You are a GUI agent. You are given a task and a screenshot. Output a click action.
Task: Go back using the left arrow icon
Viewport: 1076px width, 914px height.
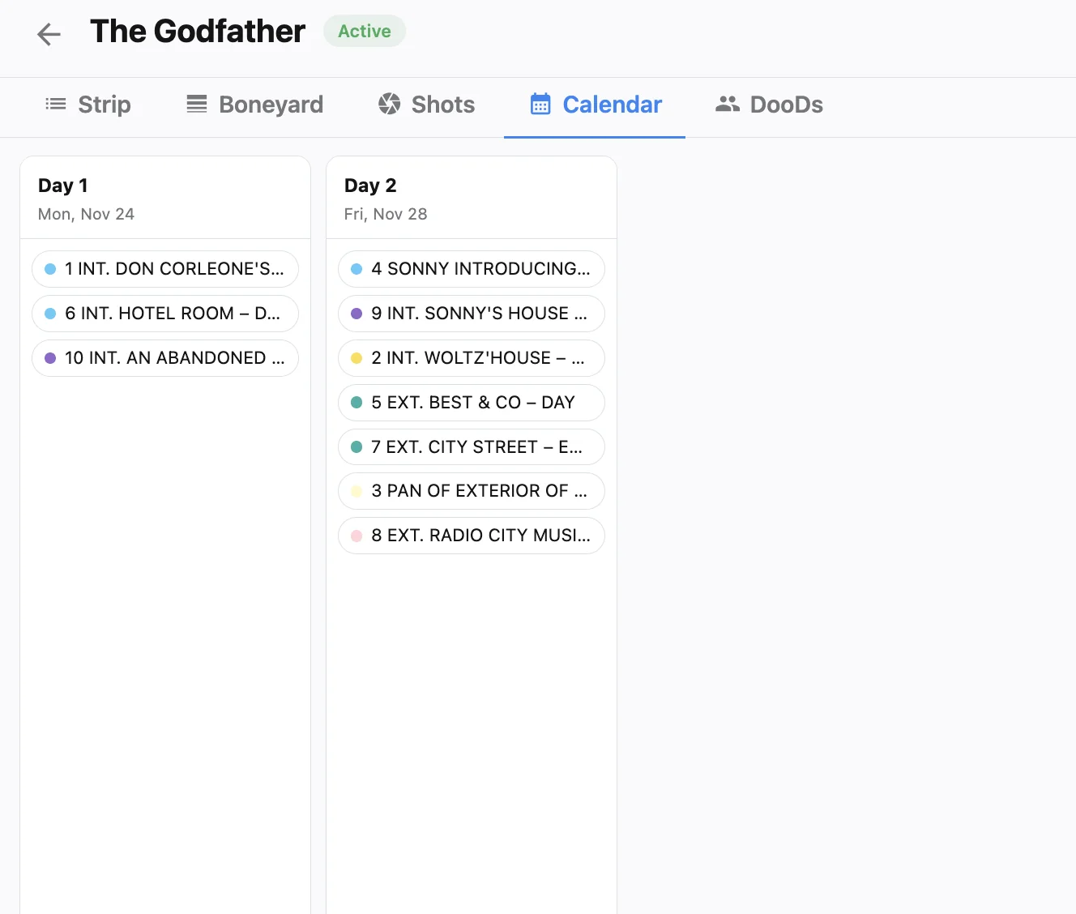click(49, 33)
